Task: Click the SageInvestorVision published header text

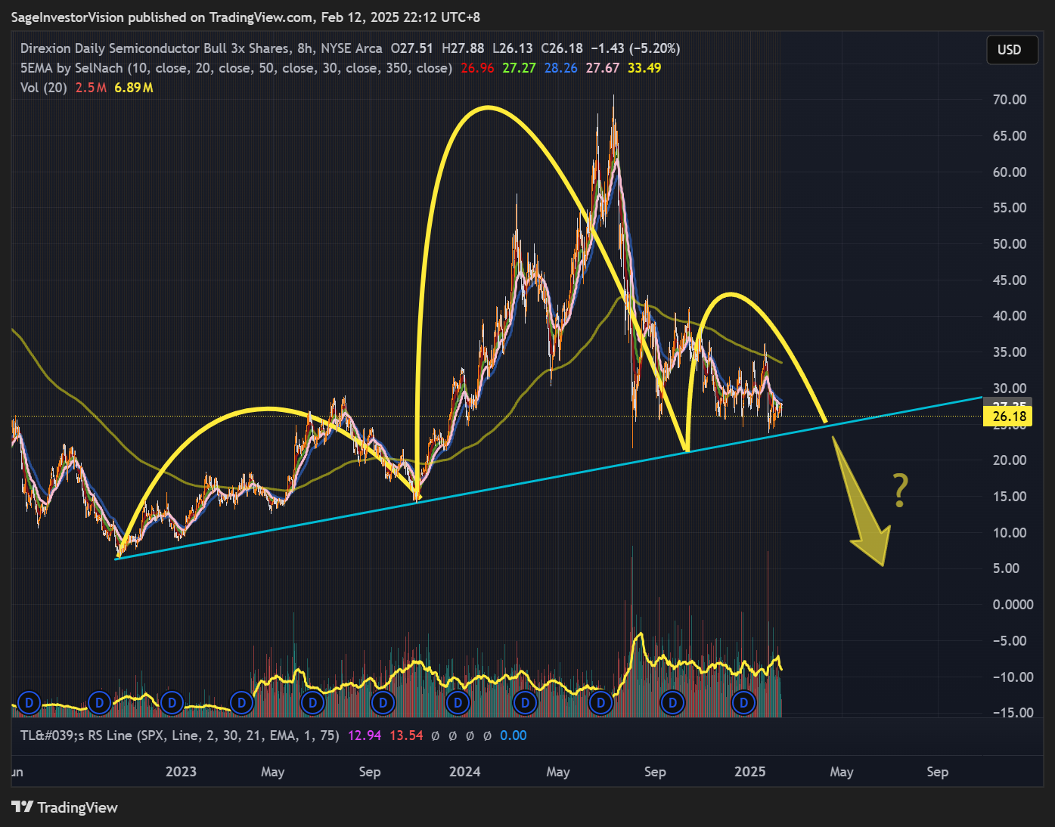Action: pyautogui.click(x=246, y=17)
